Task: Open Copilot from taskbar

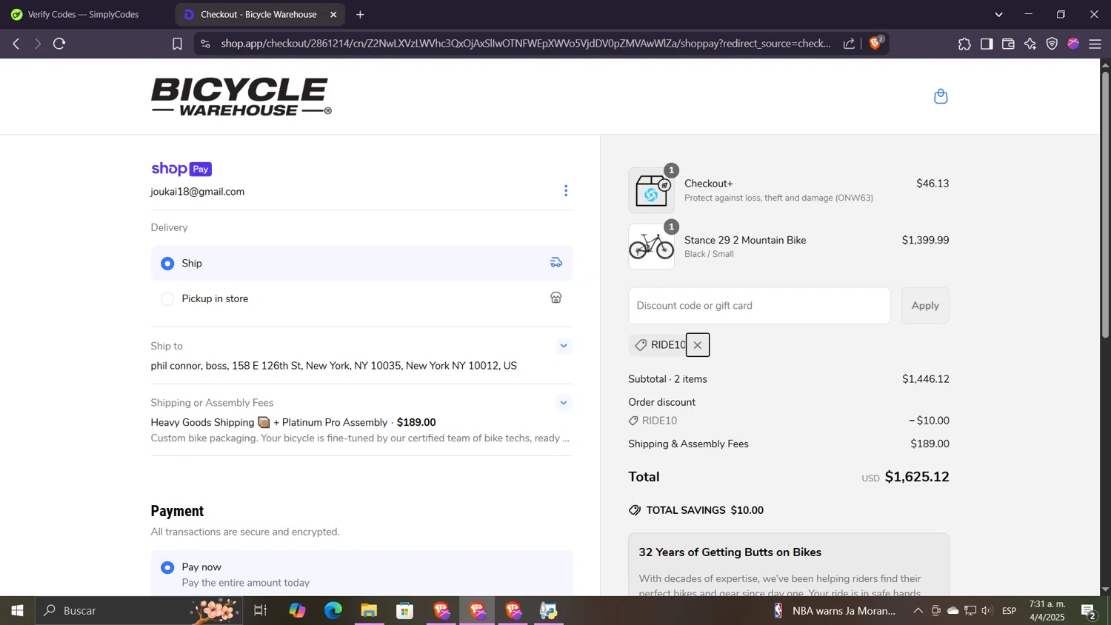Action: click(297, 611)
